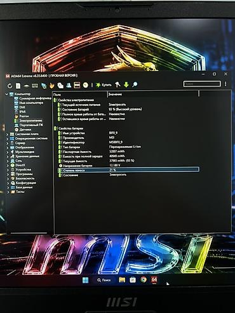
Task: Click the Безопасность tree label
Action: (x=25, y=178)
